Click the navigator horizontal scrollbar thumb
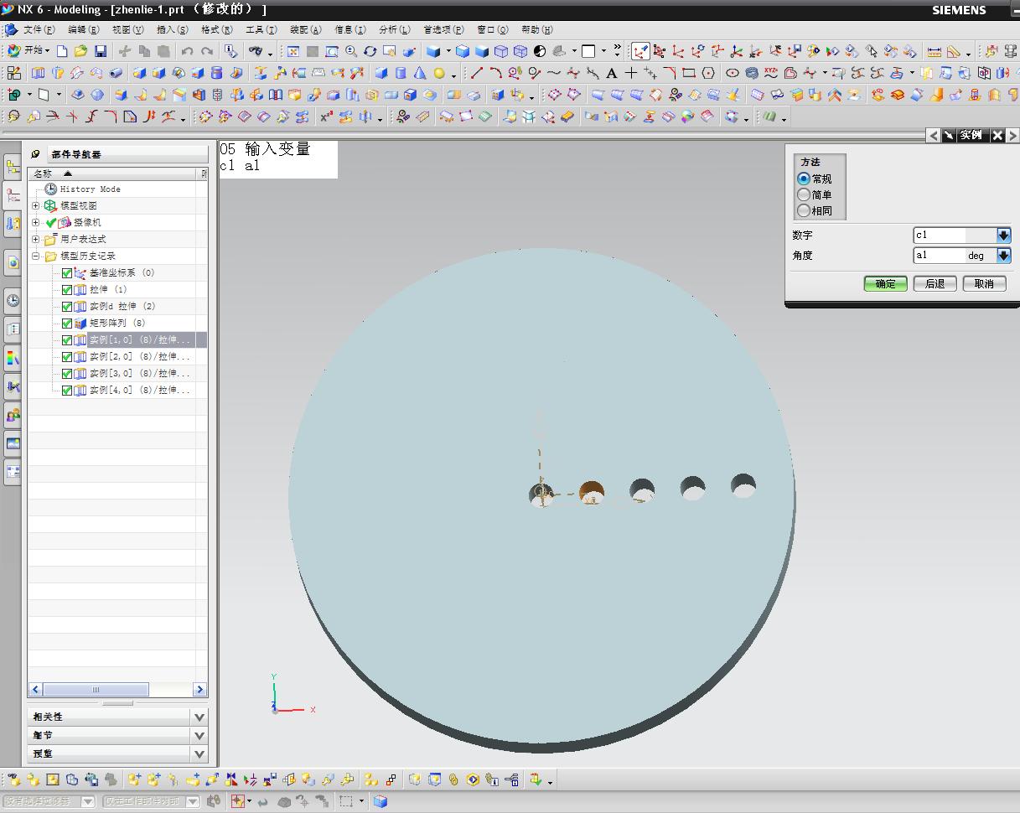The image size is (1020, 813). 96,690
